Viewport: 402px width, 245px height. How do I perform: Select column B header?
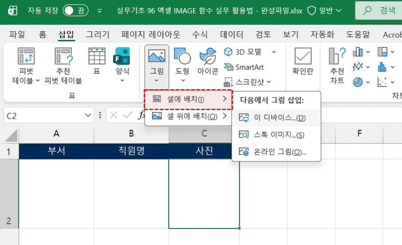point(131,133)
